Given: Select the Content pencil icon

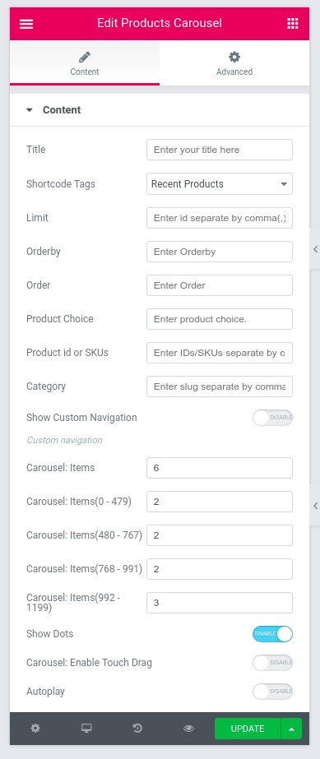Looking at the screenshot, I should [x=85, y=57].
